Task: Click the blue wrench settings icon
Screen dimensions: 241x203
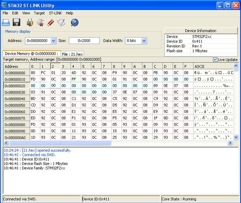Action: tap(74, 22)
